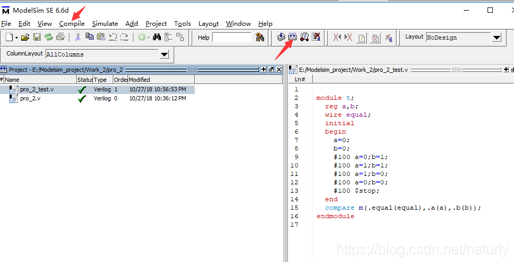514x262 pixels.
Task: Open the Window menu
Action: pyautogui.click(x=238, y=24)
